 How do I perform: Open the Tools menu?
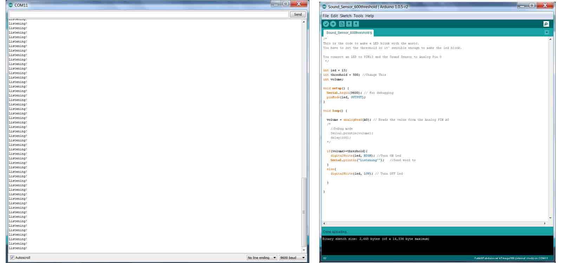click(358, 16)
